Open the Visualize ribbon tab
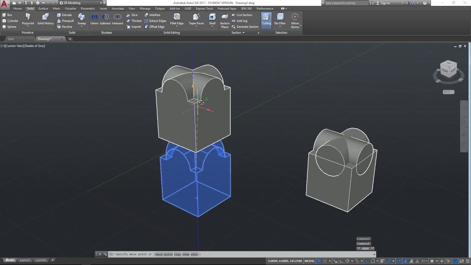 click(70, 8)
